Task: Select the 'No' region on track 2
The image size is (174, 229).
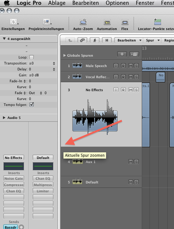Action: (160, 77)
